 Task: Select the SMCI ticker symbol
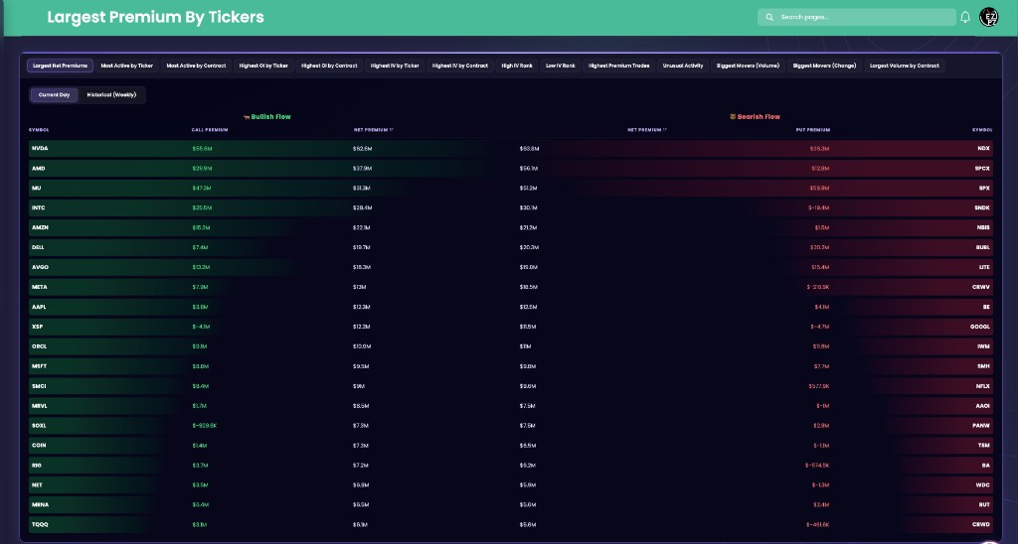pos(39,386)
